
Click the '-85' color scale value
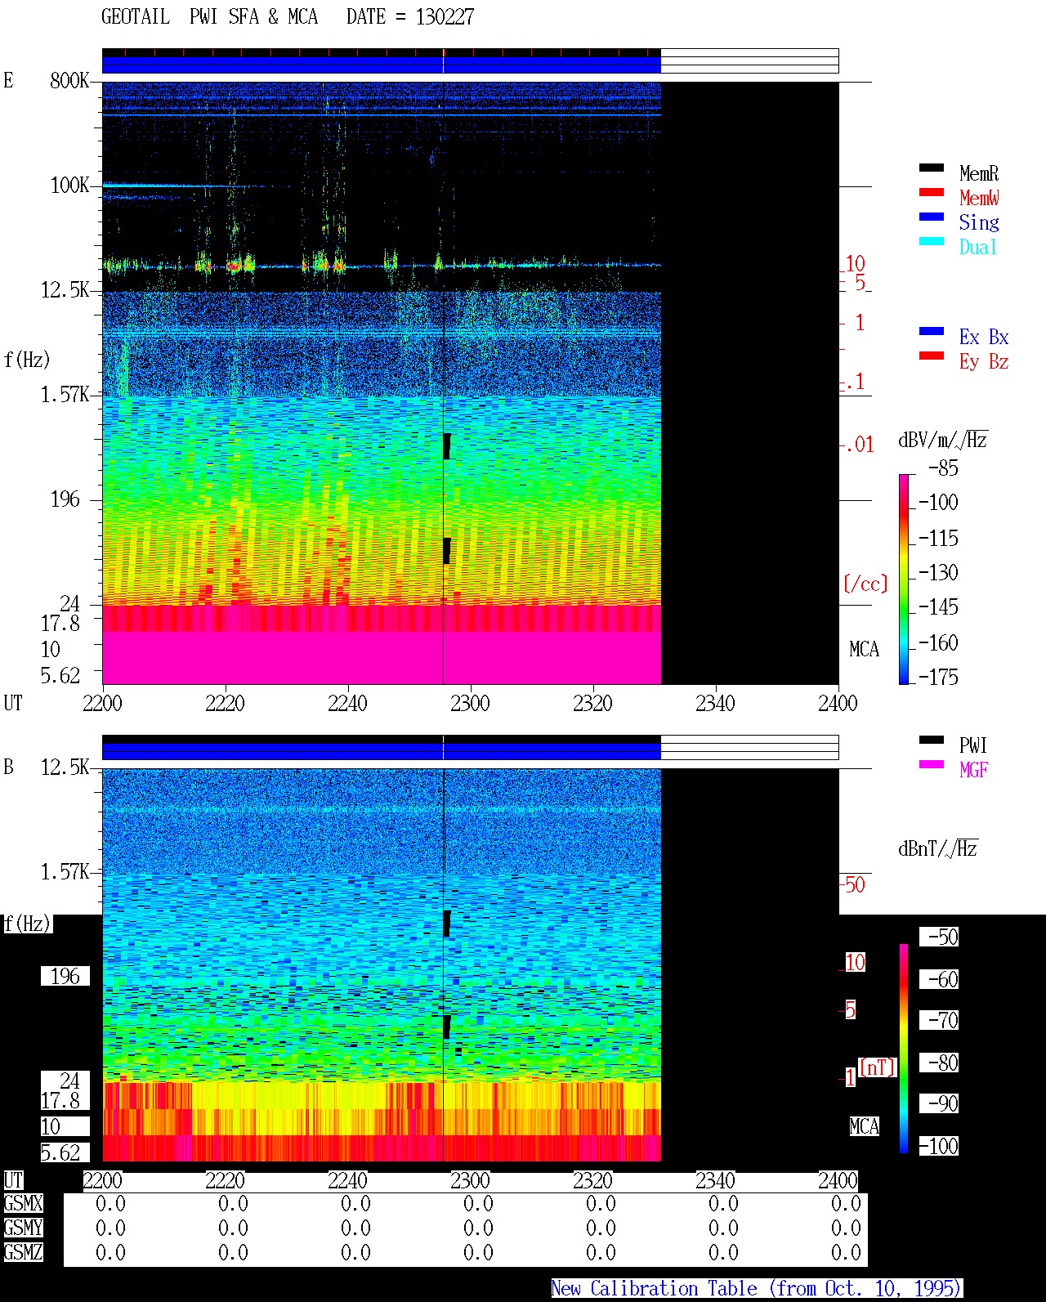(x=944, y=468)
